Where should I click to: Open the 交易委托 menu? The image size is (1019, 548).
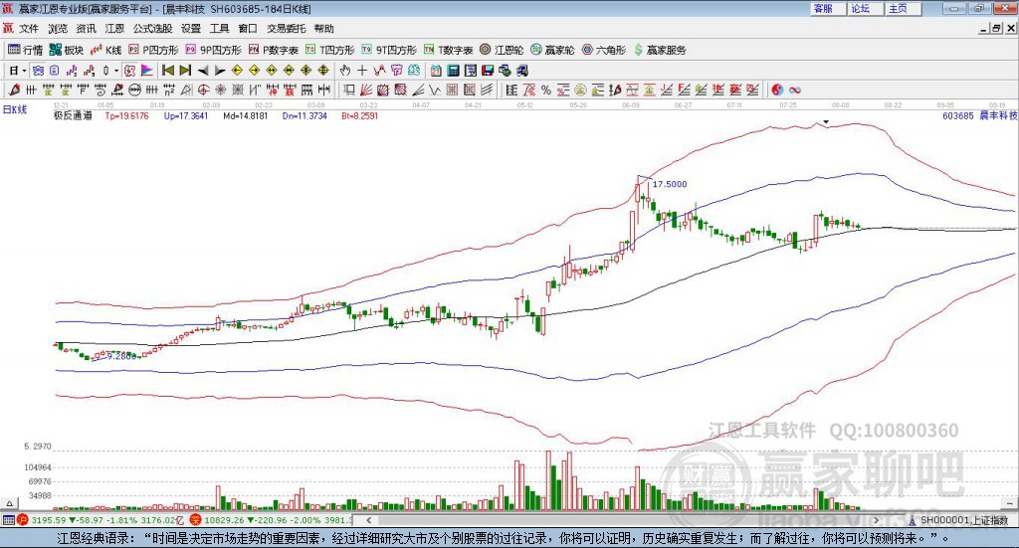point(286,29)
